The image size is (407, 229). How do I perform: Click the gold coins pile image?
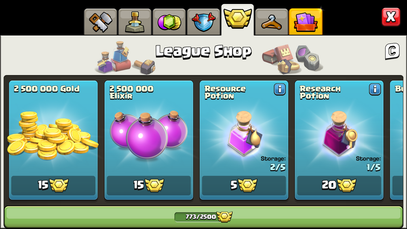[x=53, y=135]
